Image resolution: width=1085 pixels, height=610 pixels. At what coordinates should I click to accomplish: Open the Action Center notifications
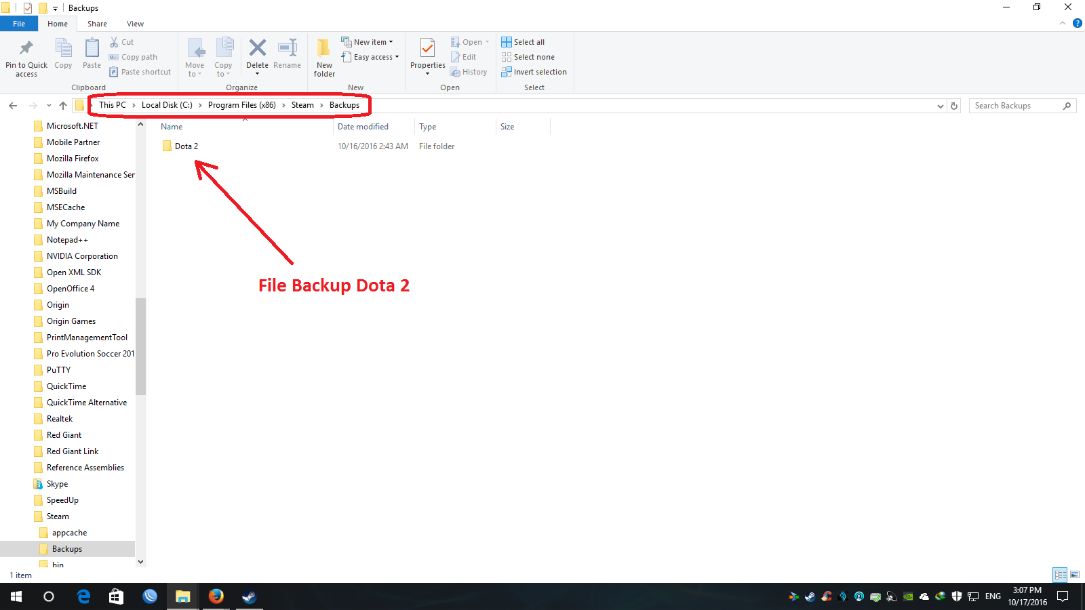[1063, 596]
